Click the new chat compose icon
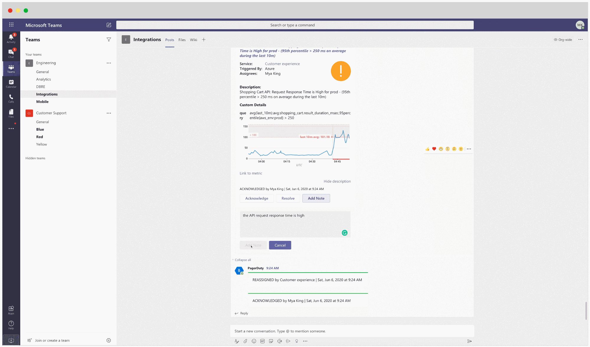Screen dimensions: 590x347 coord(109,25)
